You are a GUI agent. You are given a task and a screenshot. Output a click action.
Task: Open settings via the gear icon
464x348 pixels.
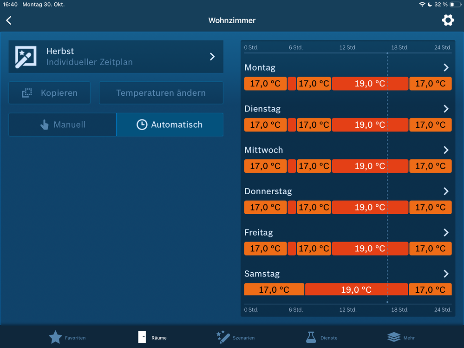click(x=448, y=20)
